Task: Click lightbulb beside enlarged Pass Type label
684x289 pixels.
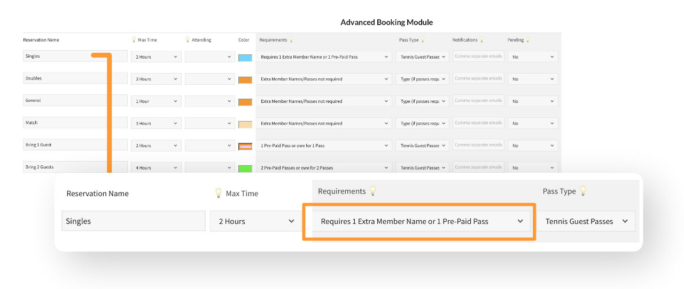Action: [583, 191]
